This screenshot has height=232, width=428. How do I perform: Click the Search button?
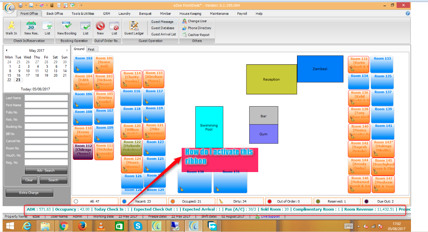point(53,180)
